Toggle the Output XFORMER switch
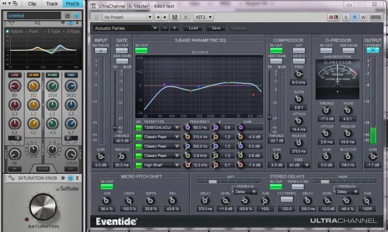The image size is (388, 232). pos(372,50)
